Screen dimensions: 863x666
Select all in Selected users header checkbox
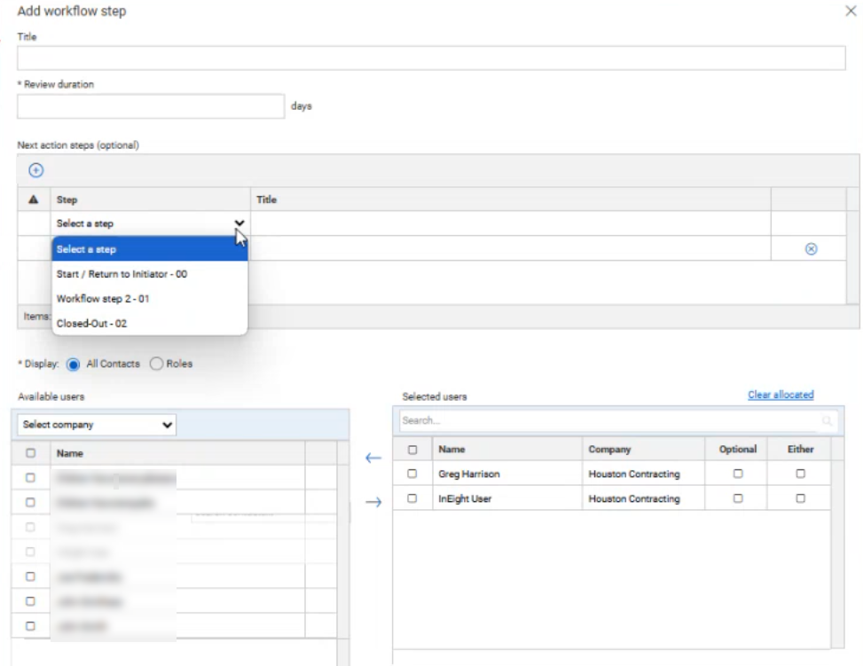(x=412, y=450)
